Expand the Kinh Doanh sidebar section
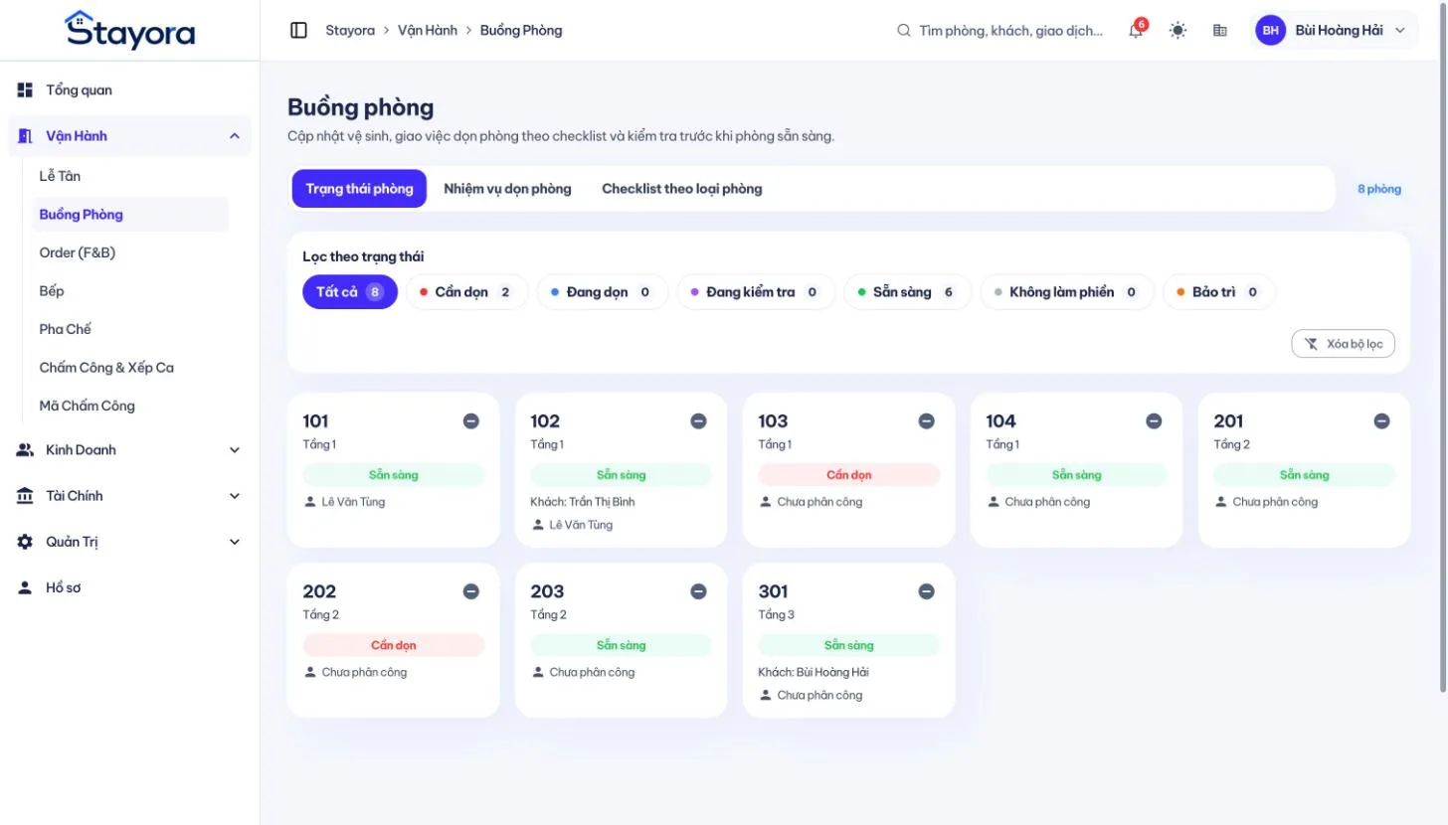 coord(129,450)
